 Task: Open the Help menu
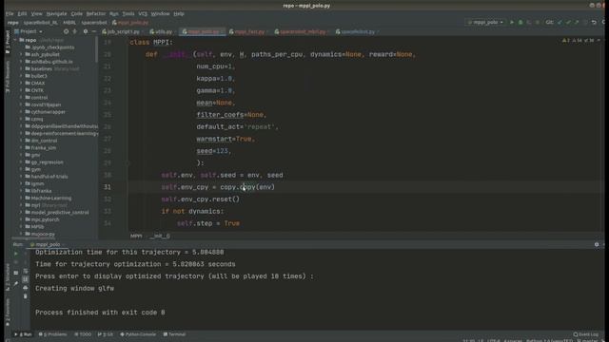coord(179,13)
